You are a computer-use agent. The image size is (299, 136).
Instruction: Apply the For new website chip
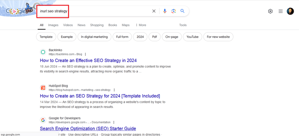click(x=218, y=37)
